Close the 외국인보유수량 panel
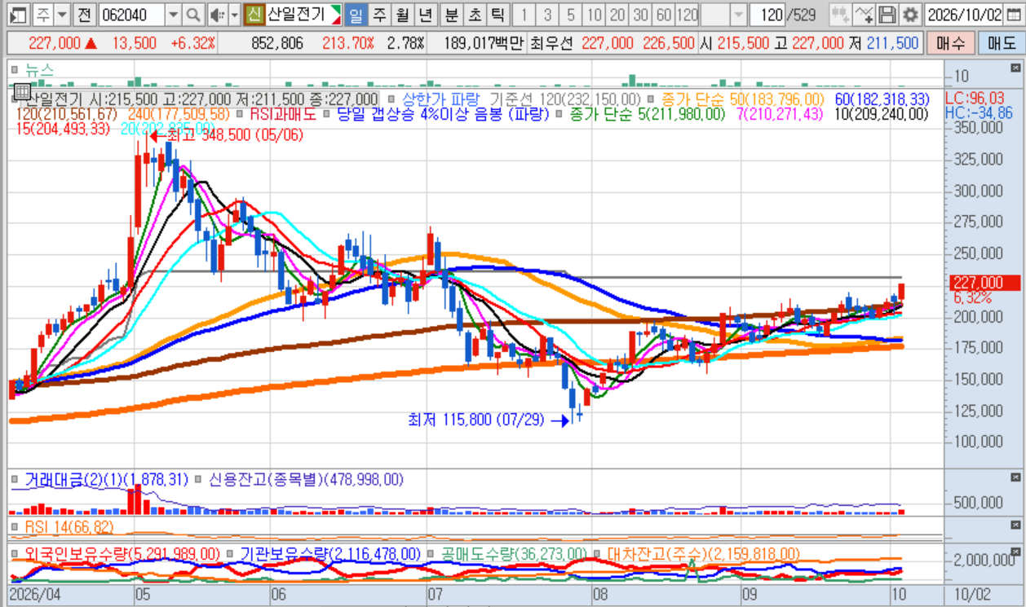Image resolution: width=1026 pixels, height=607 pixels. pos(1015,552)
